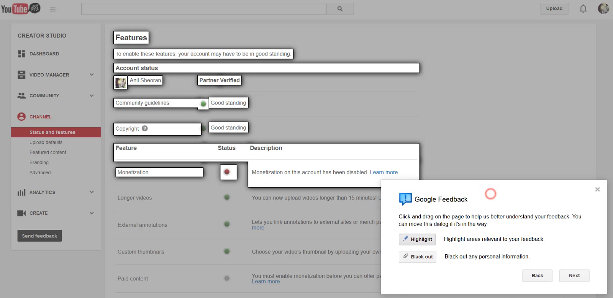Expand the Video Manager section
The width and height of the screenshot is (613, 298).
92,75
